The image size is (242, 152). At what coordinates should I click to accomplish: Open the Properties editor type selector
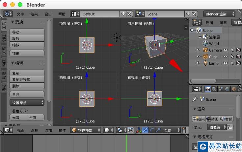(x=197, y=89)
